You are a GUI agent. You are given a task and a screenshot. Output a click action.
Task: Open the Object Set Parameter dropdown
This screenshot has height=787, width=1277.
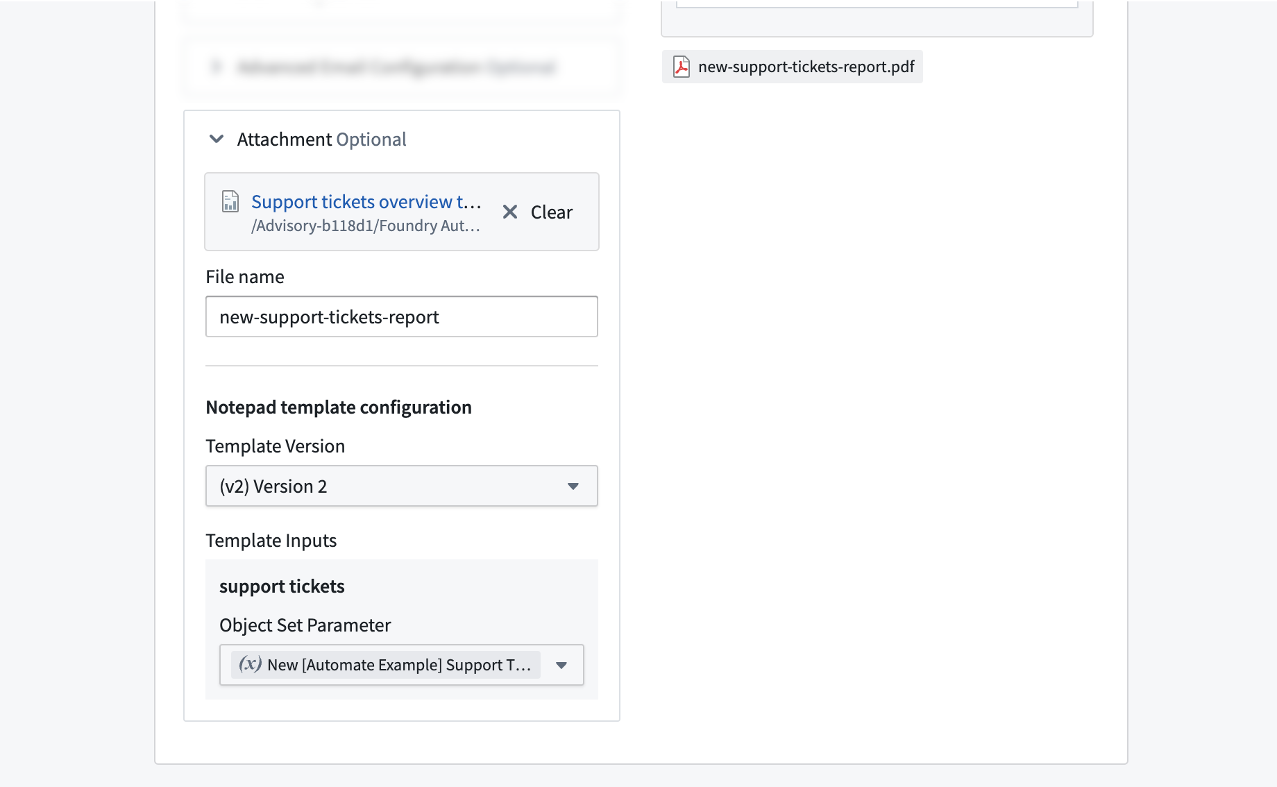402,665
